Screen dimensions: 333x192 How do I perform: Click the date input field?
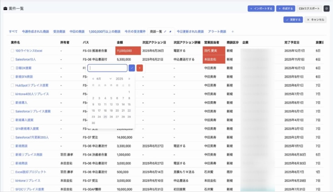pyautogui.click(x=108, y=68)
